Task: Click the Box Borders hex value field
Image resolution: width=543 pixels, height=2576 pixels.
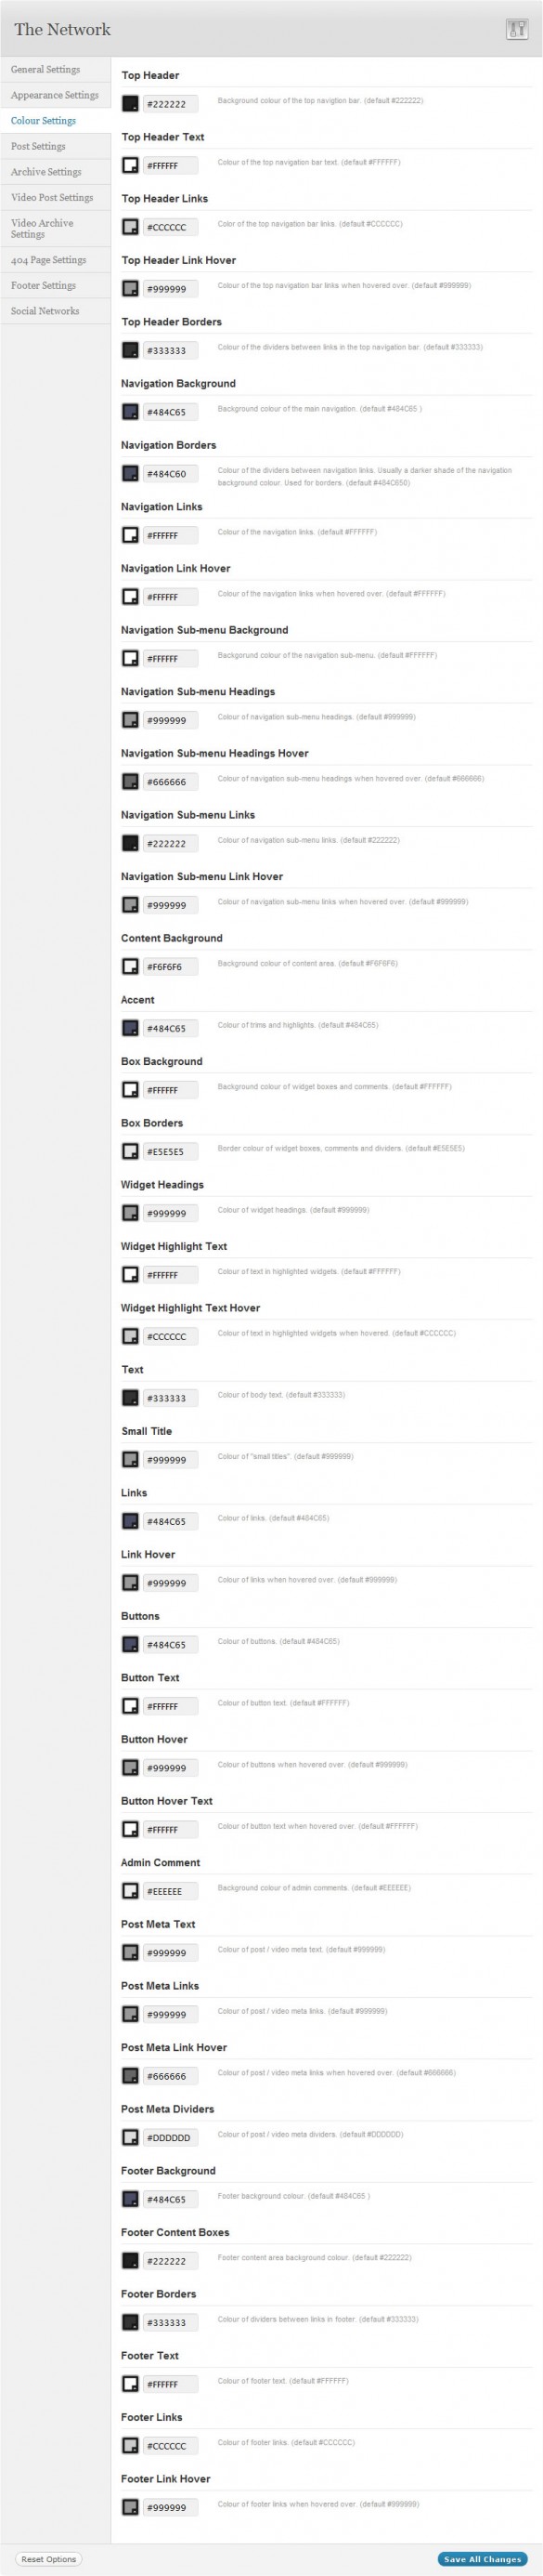Action: tap(171, 1151)
